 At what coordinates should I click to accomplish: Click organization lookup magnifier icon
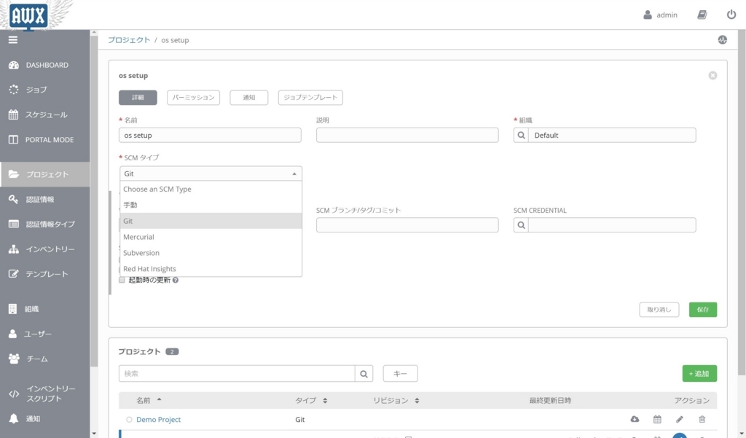[x=521, y=136]
